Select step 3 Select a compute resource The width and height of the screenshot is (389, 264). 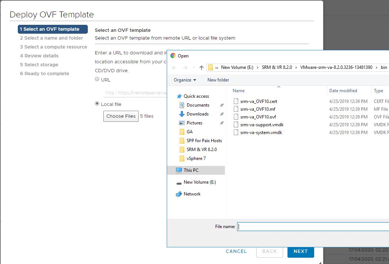point(53,47)
